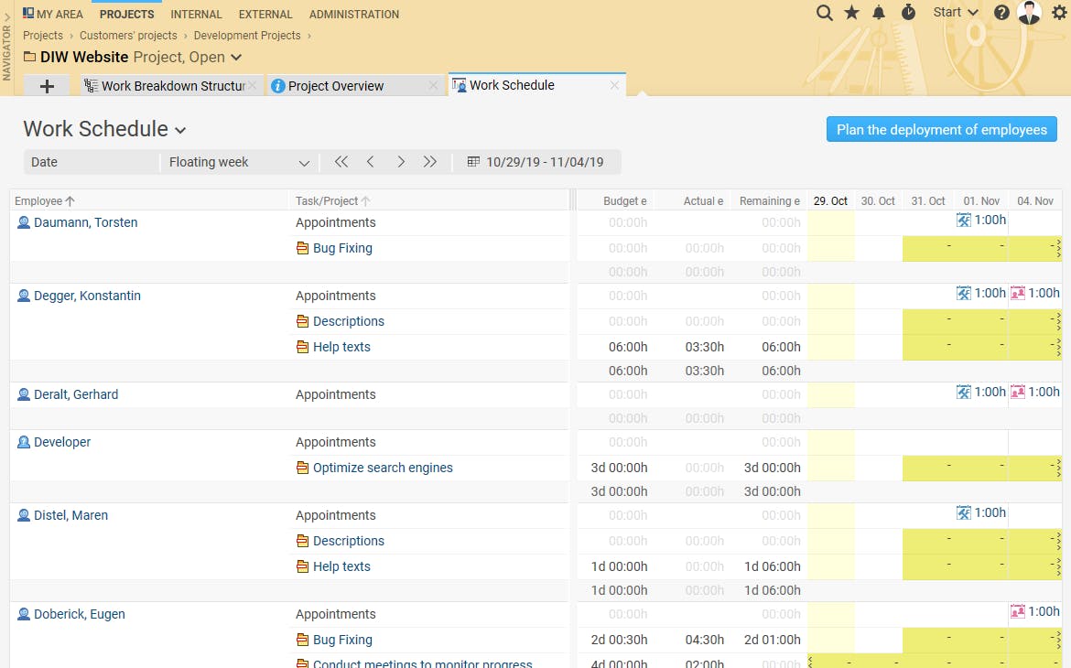Close the Project Overview tab
The image size is (1071, 668).
(433, 86)
